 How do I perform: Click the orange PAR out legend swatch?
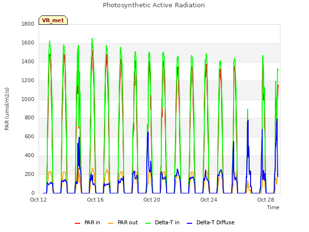[x=111, y=223]
